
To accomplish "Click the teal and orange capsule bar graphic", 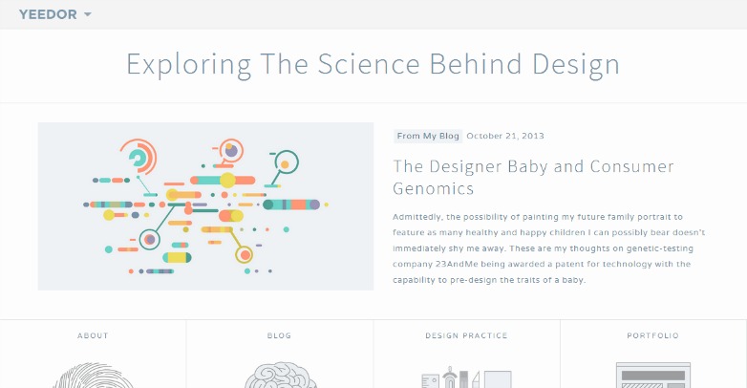I will 223,181.
